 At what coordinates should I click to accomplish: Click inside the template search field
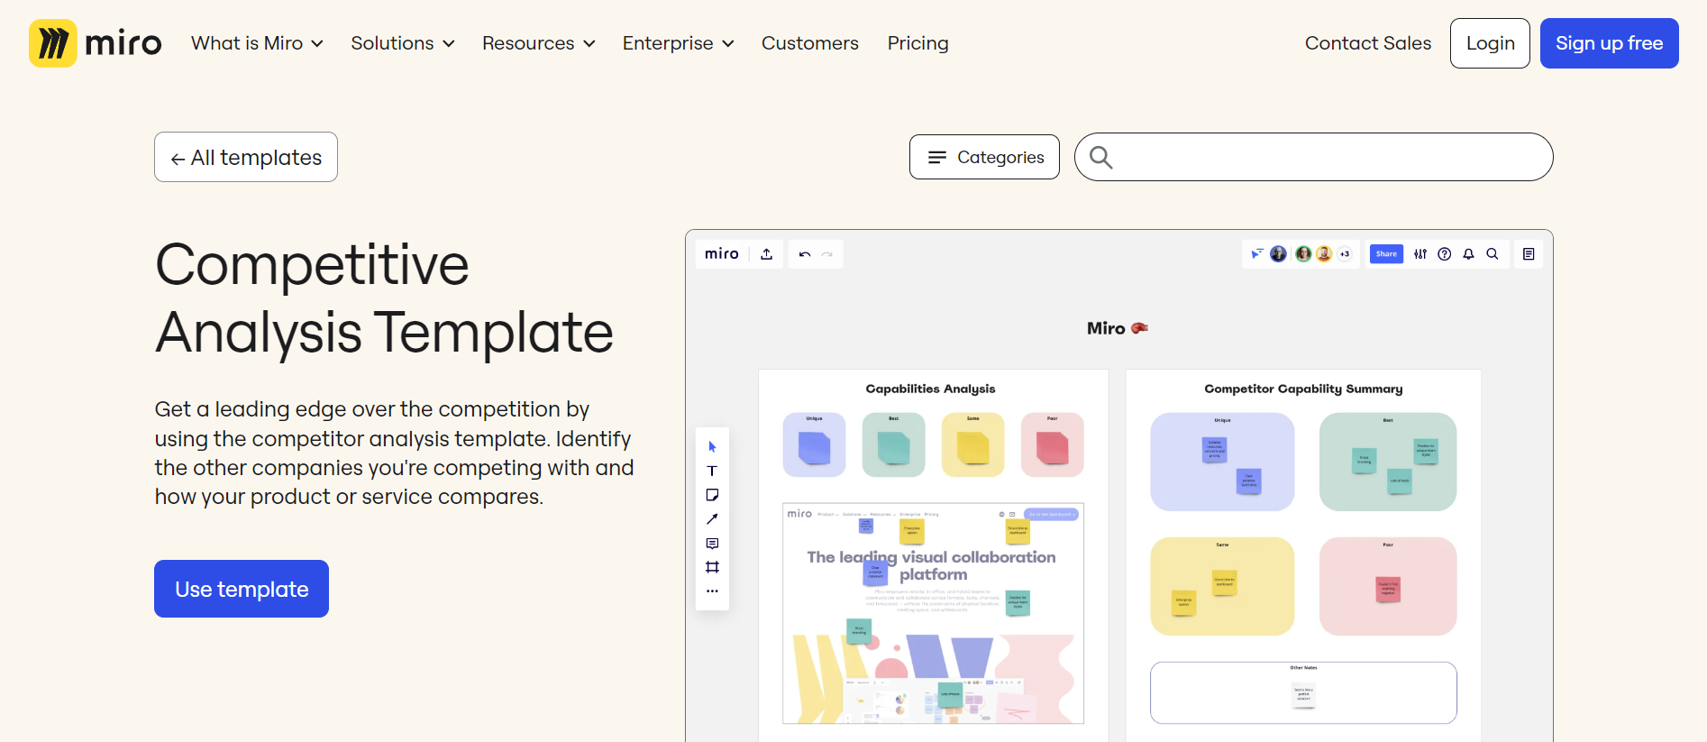click(x=1314, y=157)
